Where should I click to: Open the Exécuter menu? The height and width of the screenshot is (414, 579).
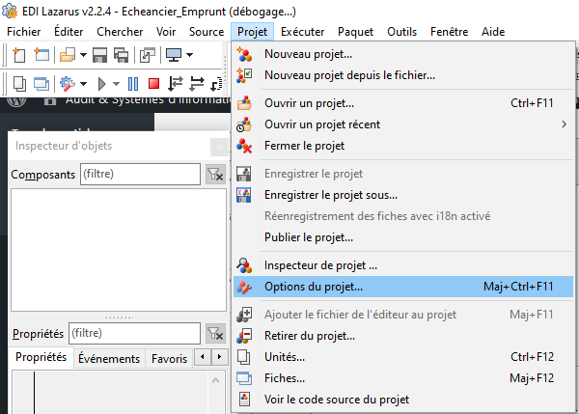[x=302, y=32]
